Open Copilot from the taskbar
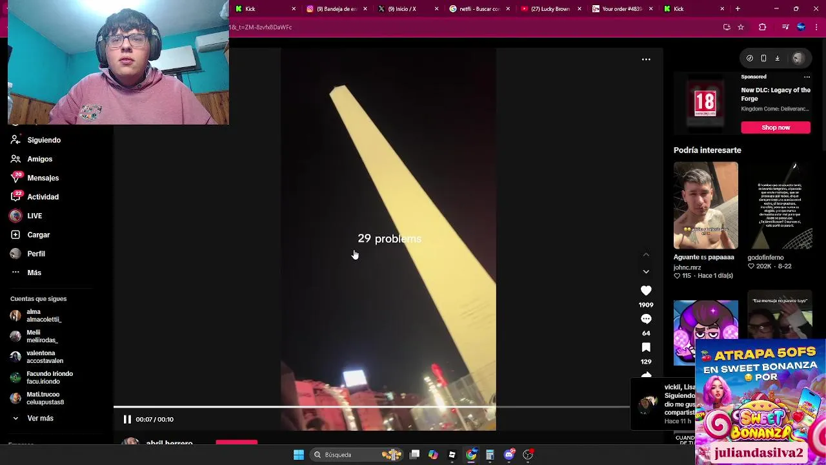 433,455
